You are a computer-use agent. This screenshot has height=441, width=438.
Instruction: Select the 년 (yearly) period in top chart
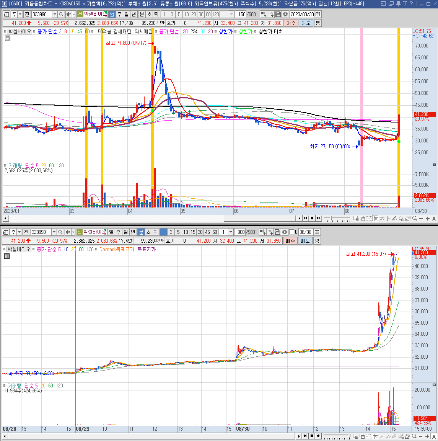tap(134, 14)
